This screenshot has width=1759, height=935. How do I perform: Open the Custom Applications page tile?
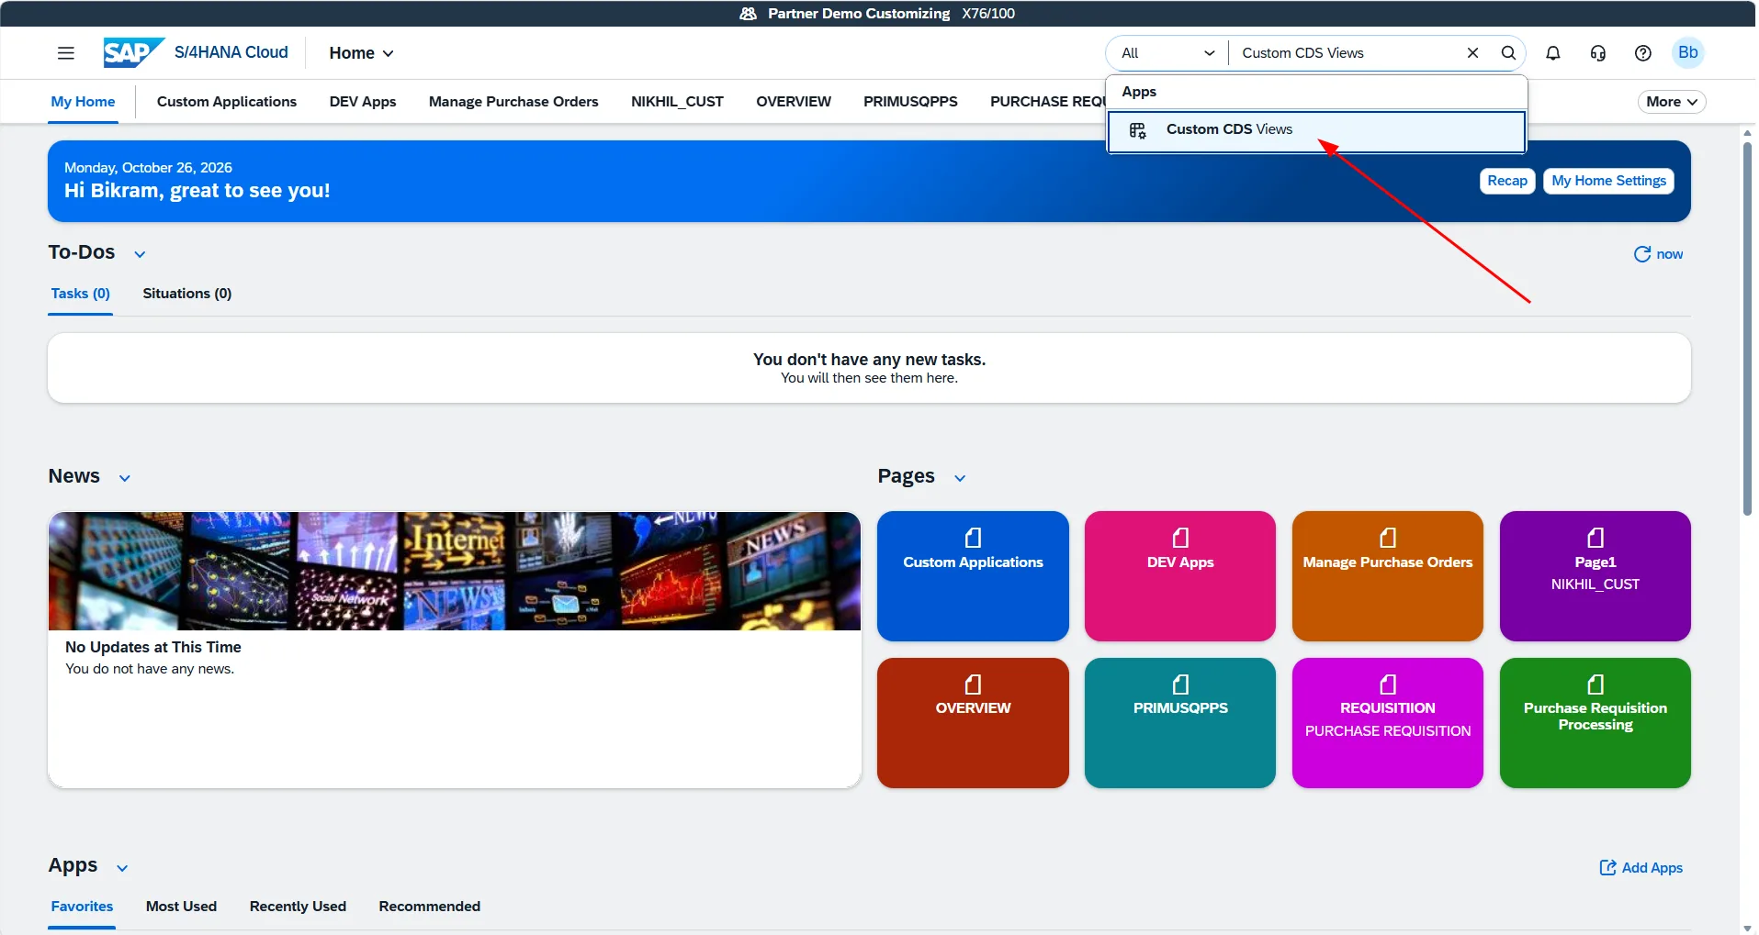pos(973,576)
